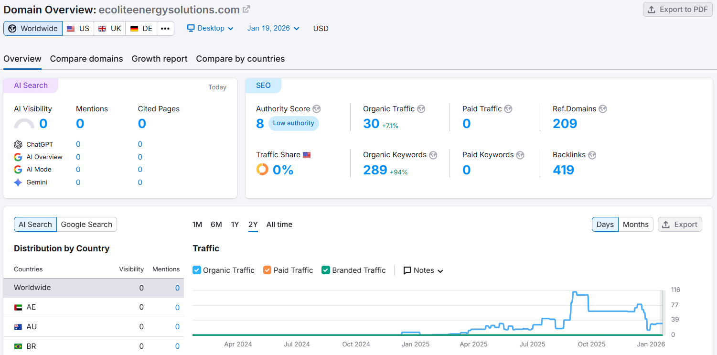Disable the Paid Traffic checkbox

point(267,270)
